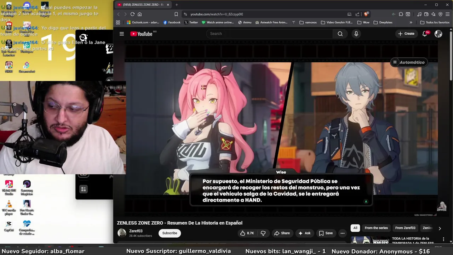Viewport: 453px width, 255px height.
Task: Open the Animu bookmark
Action: [x=245, y=22]
